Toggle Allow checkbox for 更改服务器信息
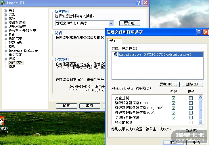Viewport: 209px width, 145px height. pos(174,118)
